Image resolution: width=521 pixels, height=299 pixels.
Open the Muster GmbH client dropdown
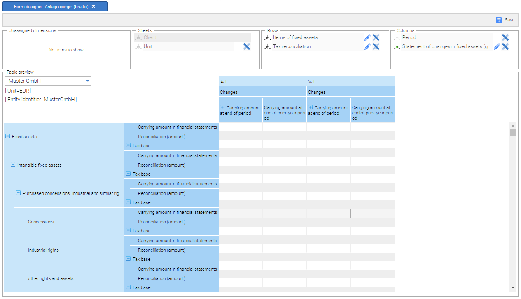(88, 81)
